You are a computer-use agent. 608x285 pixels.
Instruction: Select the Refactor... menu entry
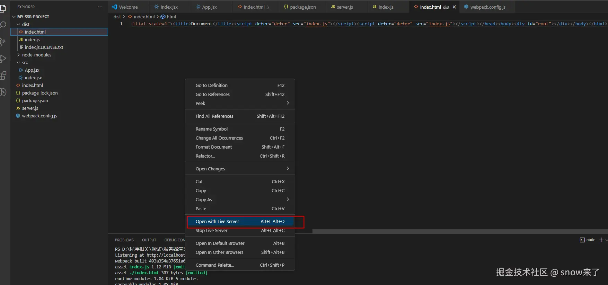[x=240, y=156]
